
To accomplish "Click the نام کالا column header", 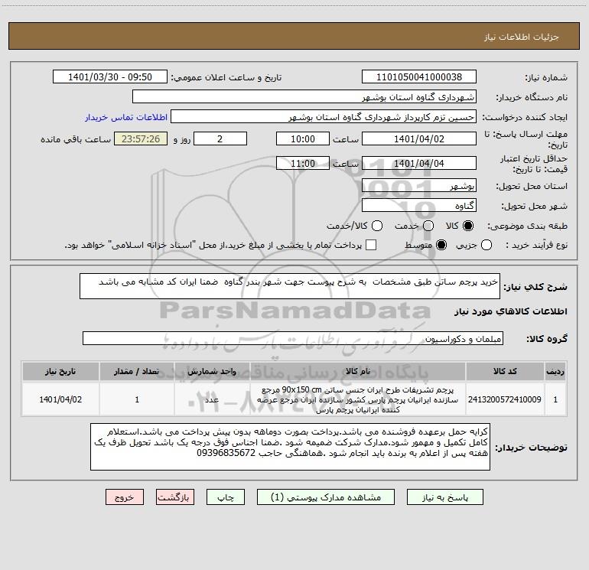I will [x=358, y=371].
